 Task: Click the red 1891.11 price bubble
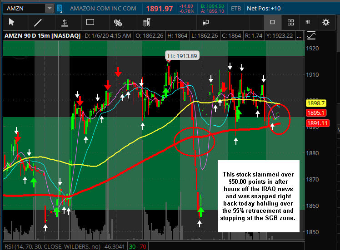pos(317,123)
